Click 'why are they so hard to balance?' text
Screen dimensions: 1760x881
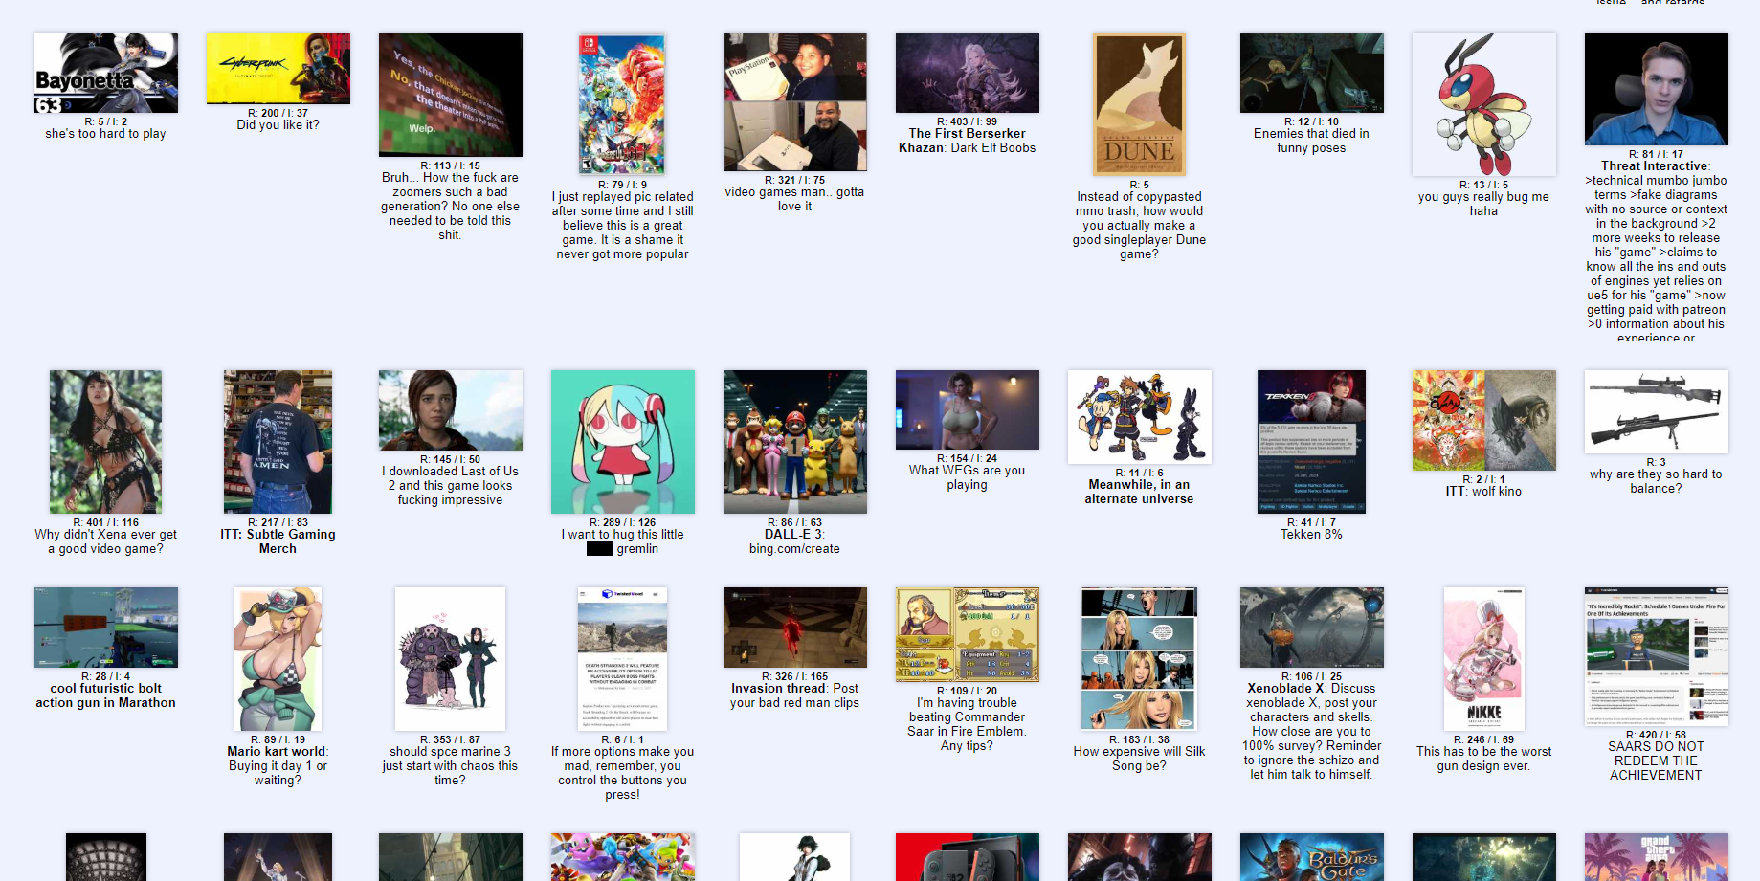coord(1656,481)
